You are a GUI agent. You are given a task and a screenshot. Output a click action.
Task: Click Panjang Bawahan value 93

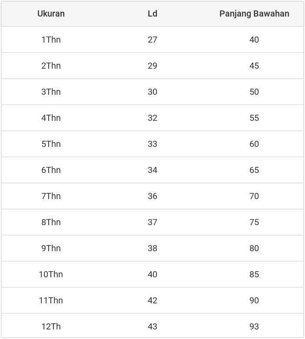[254, 326]
